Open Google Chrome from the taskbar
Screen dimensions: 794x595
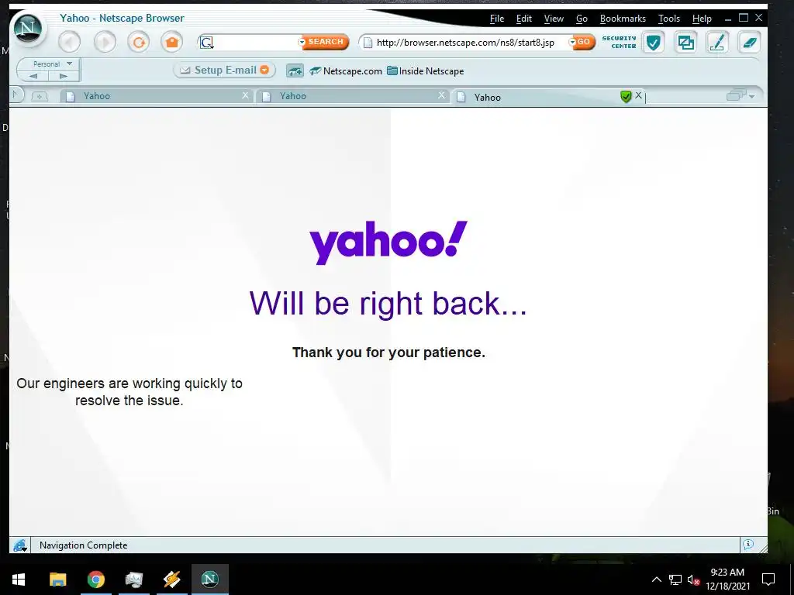pyautogui.click(x=95, y=580)
